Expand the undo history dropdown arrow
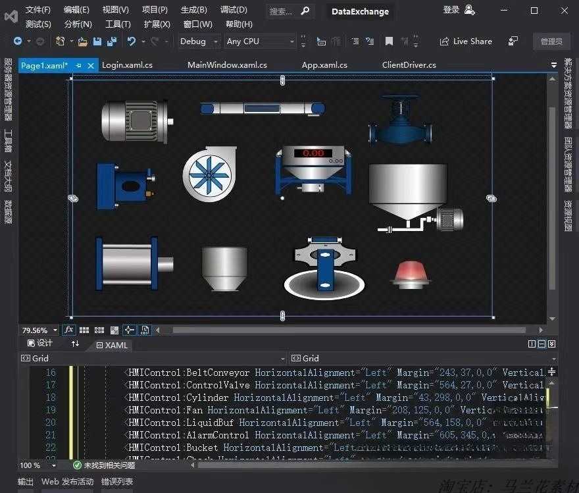Screen dimensions: 579x493 point(143,41)
